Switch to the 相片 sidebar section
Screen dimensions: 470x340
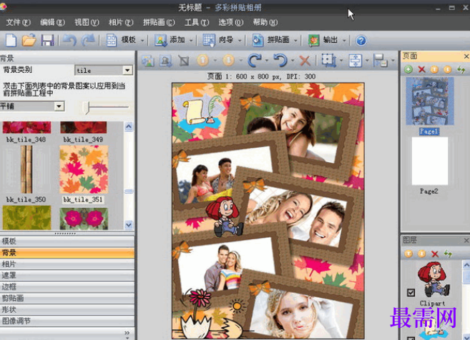click(67, 264)
